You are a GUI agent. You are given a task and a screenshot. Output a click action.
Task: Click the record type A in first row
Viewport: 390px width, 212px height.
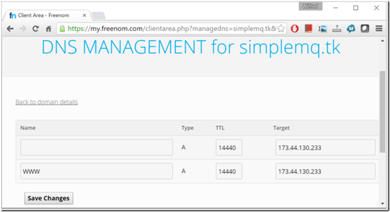click(183, 147)
